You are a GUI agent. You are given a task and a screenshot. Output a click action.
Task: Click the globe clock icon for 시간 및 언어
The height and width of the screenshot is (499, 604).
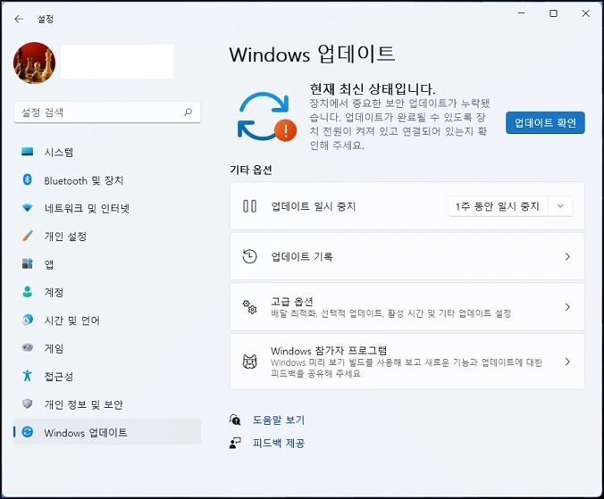coord(28,320)
